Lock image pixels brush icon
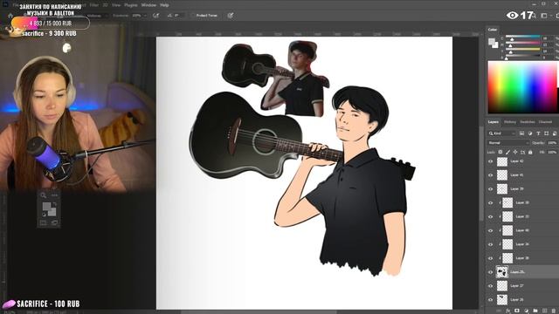559x314 pixels. (507, 152)
